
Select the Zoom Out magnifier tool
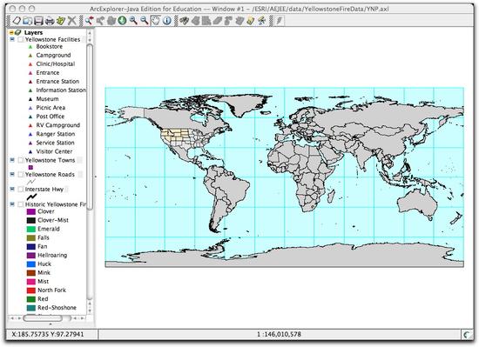point(145,21)
